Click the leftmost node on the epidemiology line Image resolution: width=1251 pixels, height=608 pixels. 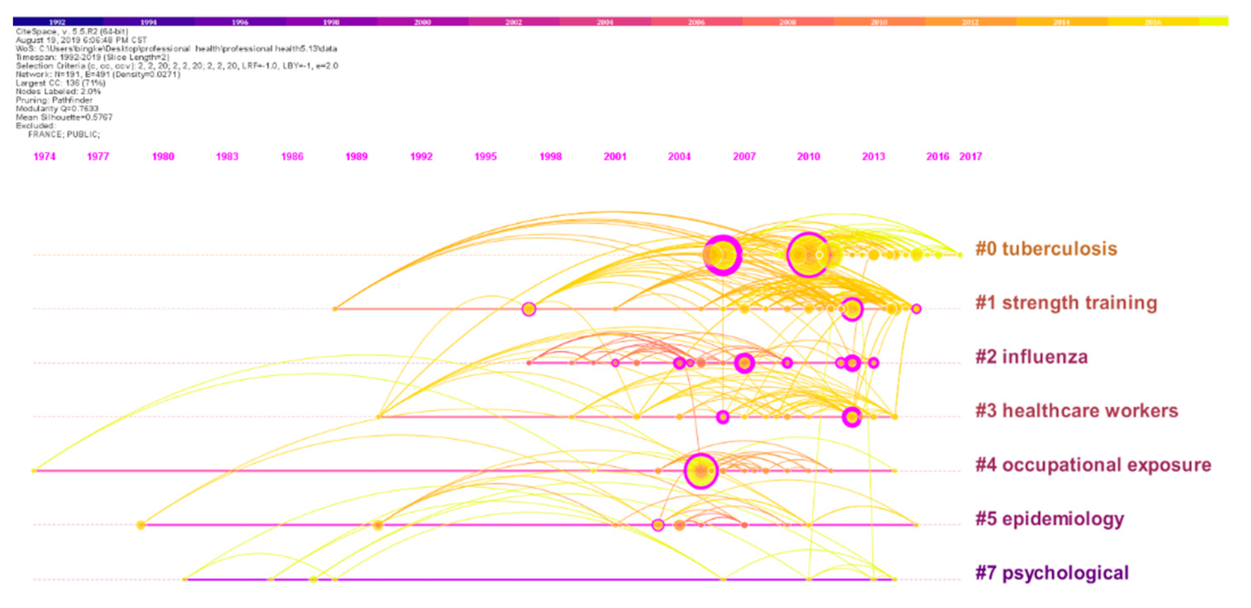[x=141, y=525]
